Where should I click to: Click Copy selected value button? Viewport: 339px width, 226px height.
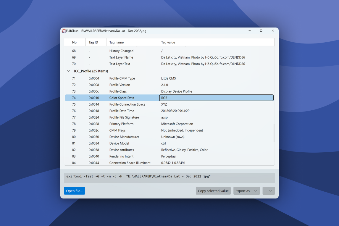[x=213, y=191]
